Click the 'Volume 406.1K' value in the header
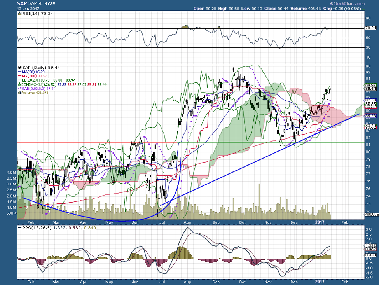The height and width of the screenshot is (285, 379). click(x=306, y=9)
